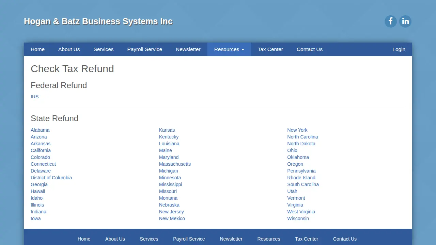Open the IRS federal refund link
436x245 pixels.
point(35,97)
